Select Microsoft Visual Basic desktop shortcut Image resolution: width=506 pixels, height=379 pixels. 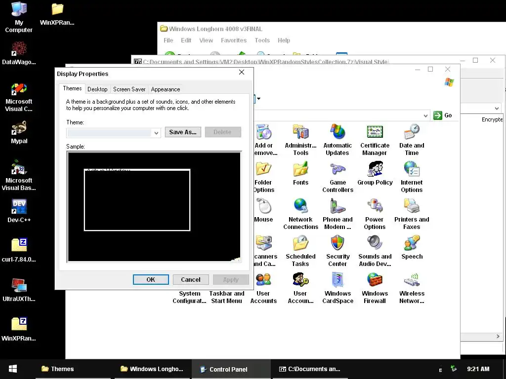(x=19, y=176)
